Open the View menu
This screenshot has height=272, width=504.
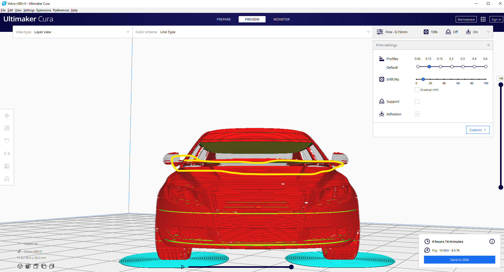coord(18,10)
